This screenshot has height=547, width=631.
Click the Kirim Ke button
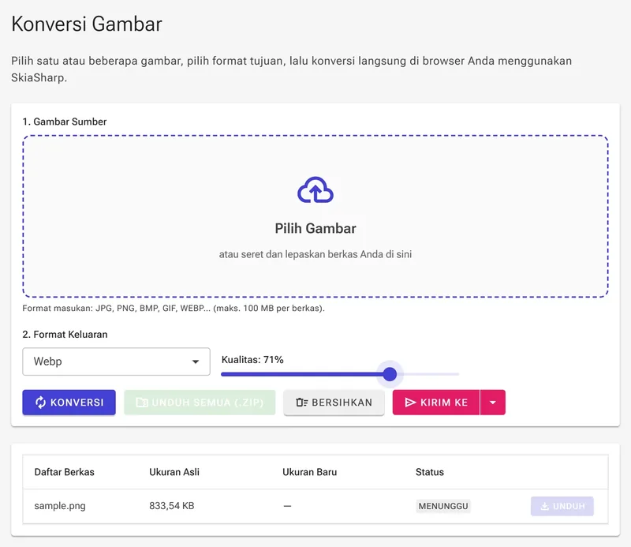(x=436, y=402)
